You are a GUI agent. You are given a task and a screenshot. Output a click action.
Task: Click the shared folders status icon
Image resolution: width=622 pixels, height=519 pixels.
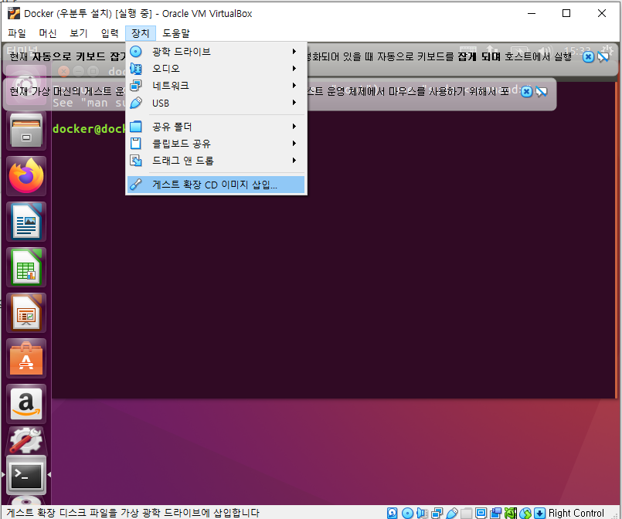coord(466,513)
